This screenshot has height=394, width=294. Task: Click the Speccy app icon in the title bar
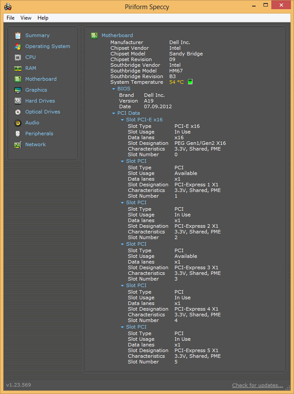click(x=8, y=7)
